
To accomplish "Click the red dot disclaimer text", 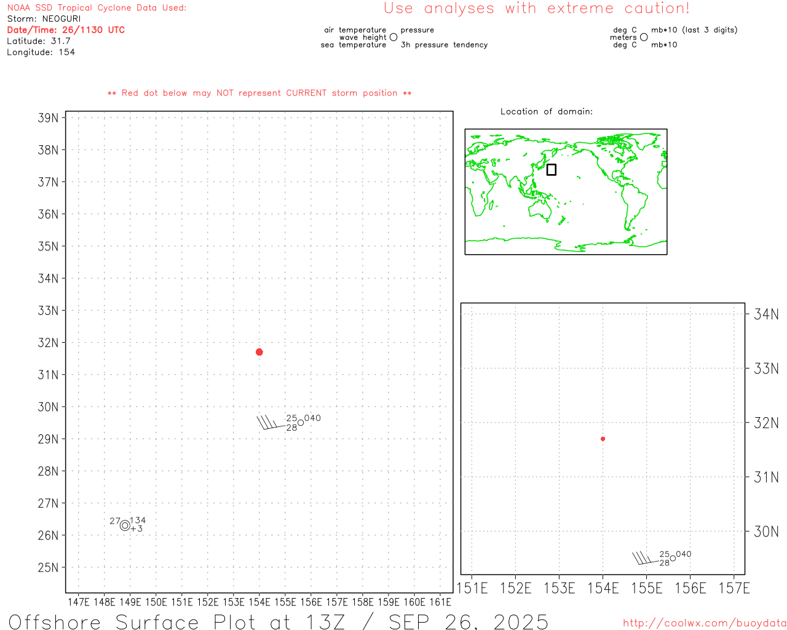I will pyautogui.click(x=259, y=93).
